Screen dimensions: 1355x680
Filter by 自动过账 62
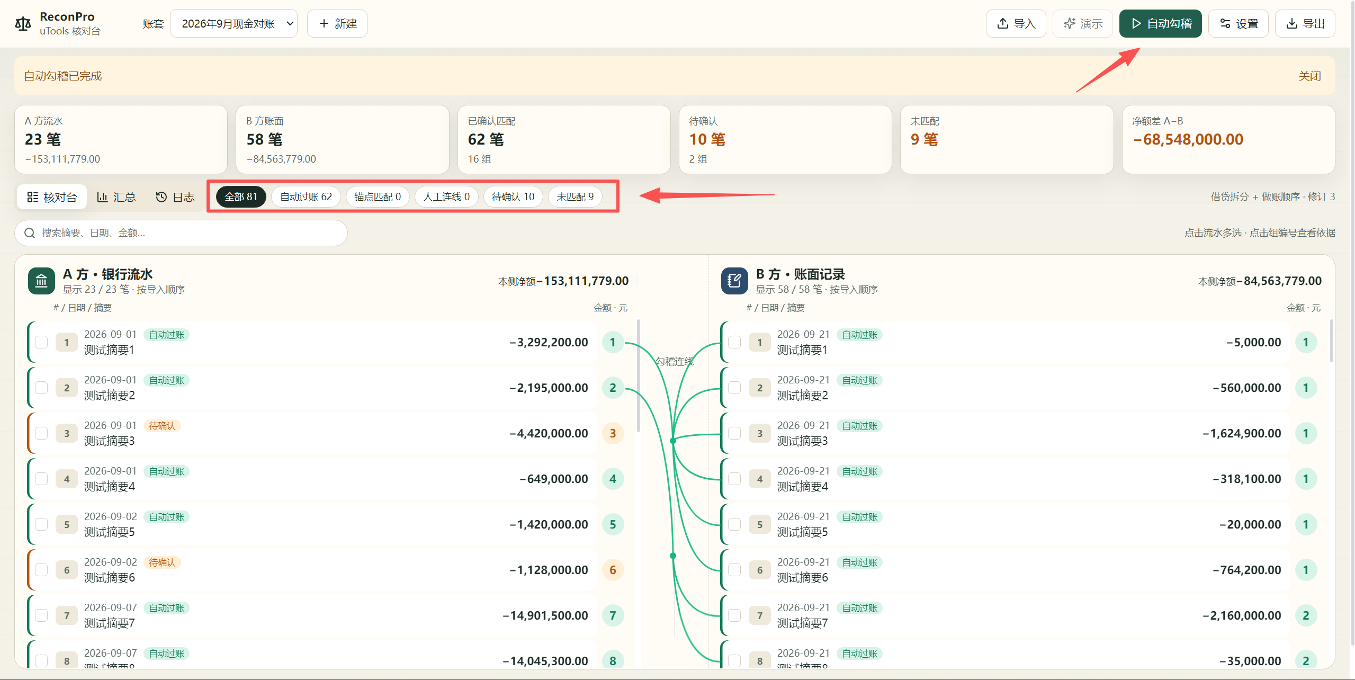306,197
